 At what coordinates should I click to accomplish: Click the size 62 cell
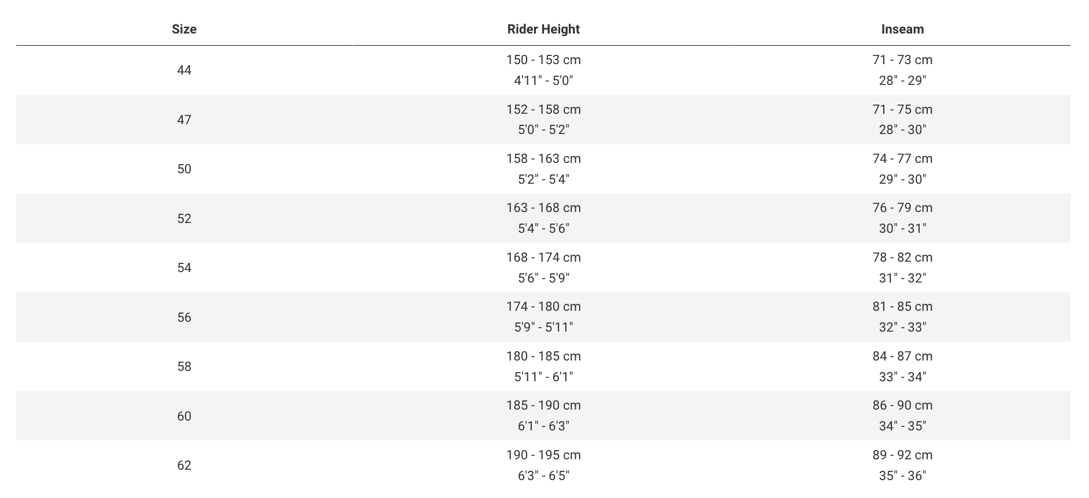pyautogui.click(x=184, y=465)
